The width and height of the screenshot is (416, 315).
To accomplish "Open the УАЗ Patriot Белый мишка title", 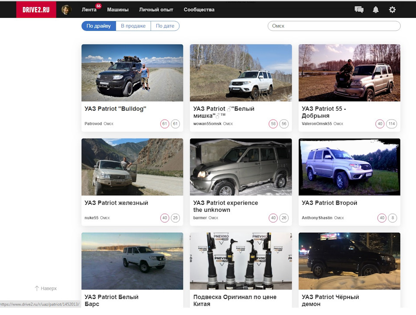I will [x=224, y=112].
